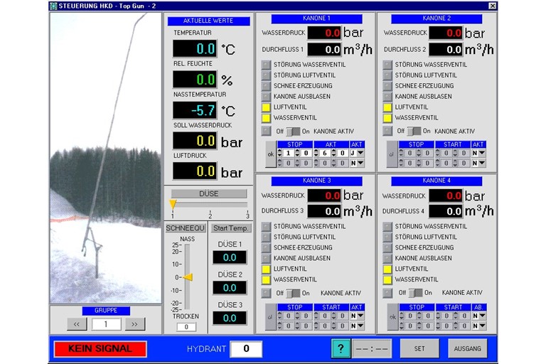This screenshot has height=364, width=546.
Task: Click Kanone 3 Schnee-Erzeugung indicator light
Action: (x=267, y=248)
